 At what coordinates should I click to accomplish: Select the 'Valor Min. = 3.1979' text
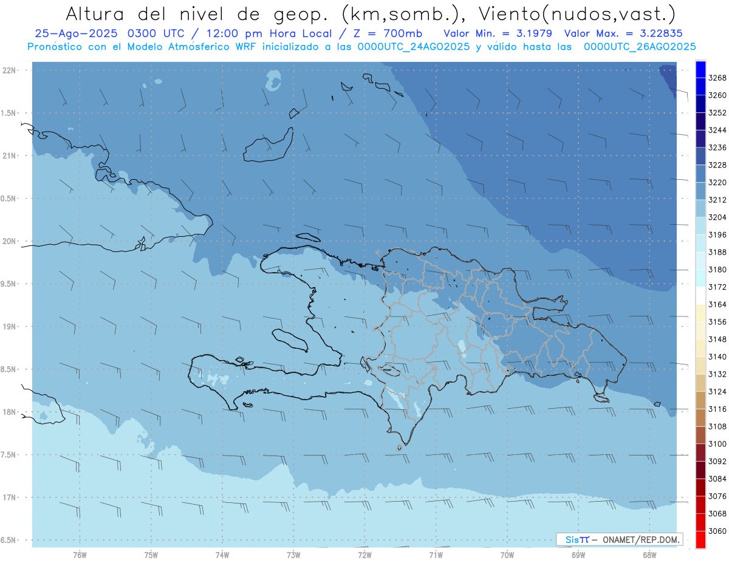[498, 34]
